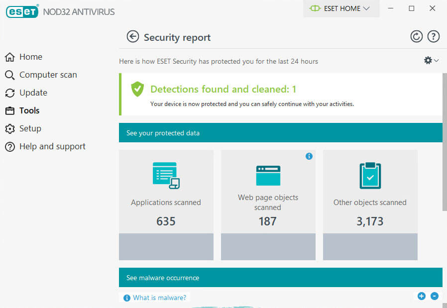Open Setup in the sidebar
Image resolution: width=447 pixels, height=308 pixels.
coord(30,128)
